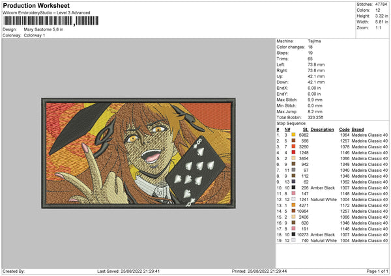The height and width of the screenshot is (276, 391).
Task: Select the orange swatch for stop 13
Action: pos(293,205)
